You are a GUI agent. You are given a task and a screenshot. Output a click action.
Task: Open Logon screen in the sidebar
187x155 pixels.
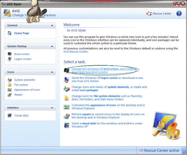23,59
